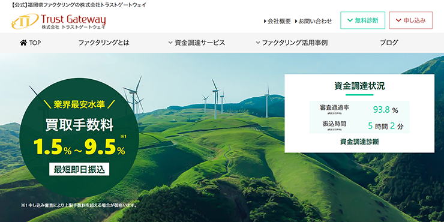Screen dimensions: 444x222
Task: Open the ファクタリングとは menu item
Action: 104,43
